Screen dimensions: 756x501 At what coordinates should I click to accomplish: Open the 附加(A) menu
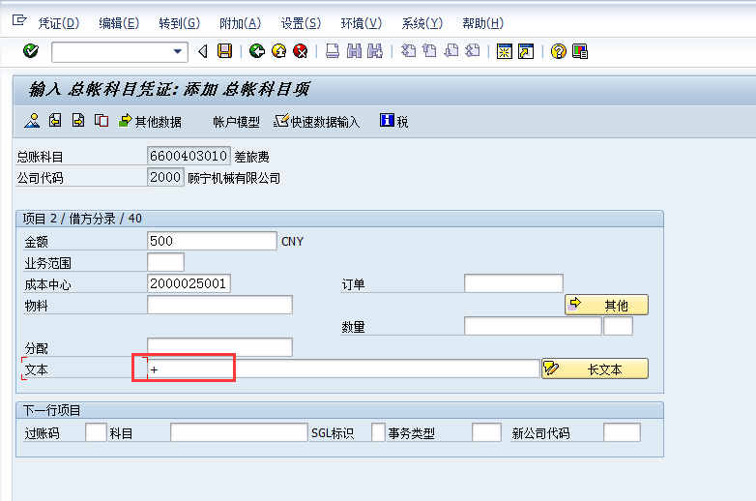pyautogui.click(x=240, y=23)
